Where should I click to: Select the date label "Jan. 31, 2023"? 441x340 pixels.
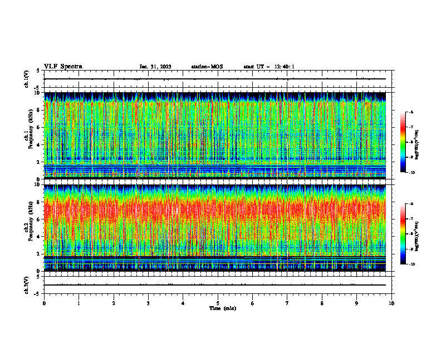(155, 67)
